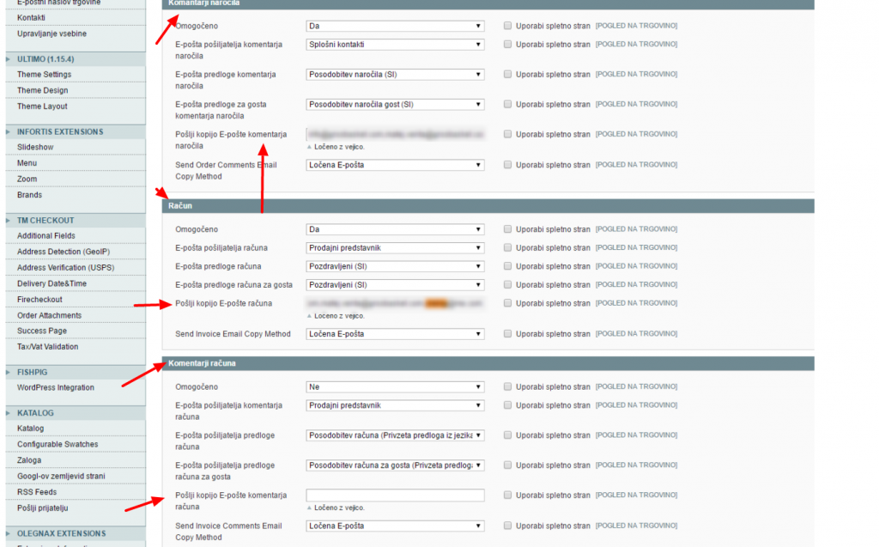This screenshot has width=879, height=547.
Task: Check Uporabi spletno stran for E-pošta predloge komentarja naročila
Action: (508, 75)
